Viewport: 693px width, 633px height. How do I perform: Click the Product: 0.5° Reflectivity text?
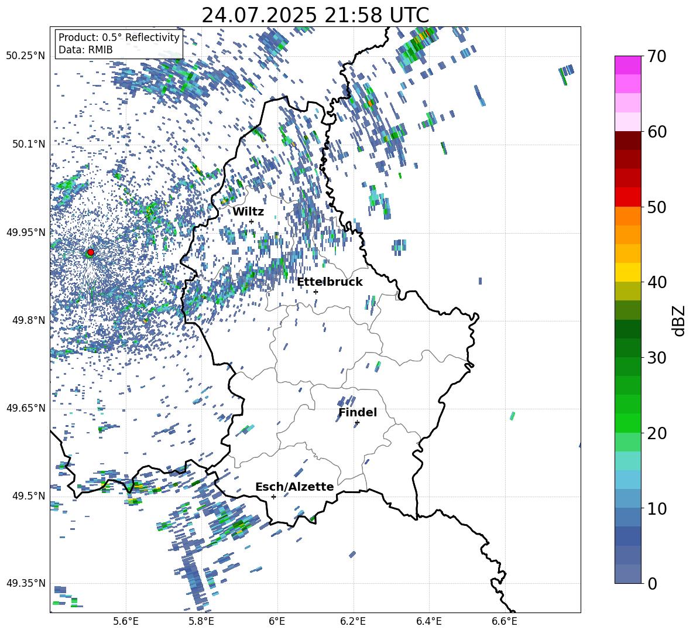coord(119,37)
